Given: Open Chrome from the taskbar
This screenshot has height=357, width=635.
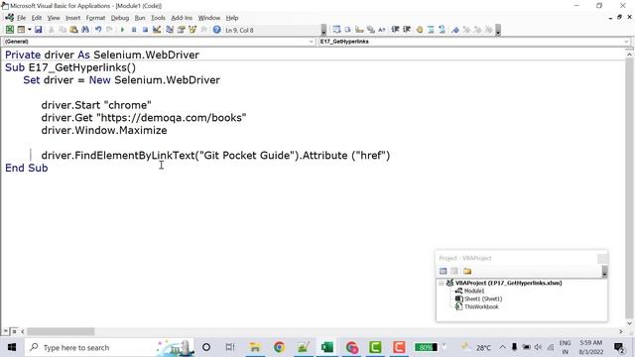Looking at the screenshot, I should point(279,347).
